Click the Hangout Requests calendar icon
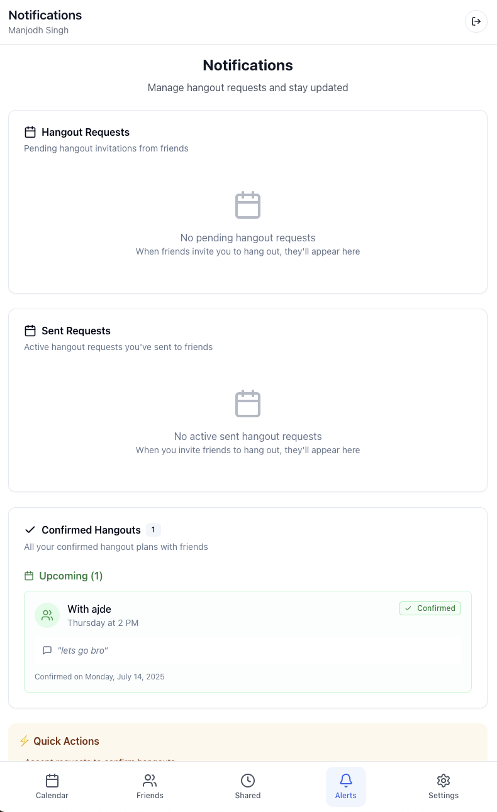Viewport: 497px width, 812px height. 30,132
